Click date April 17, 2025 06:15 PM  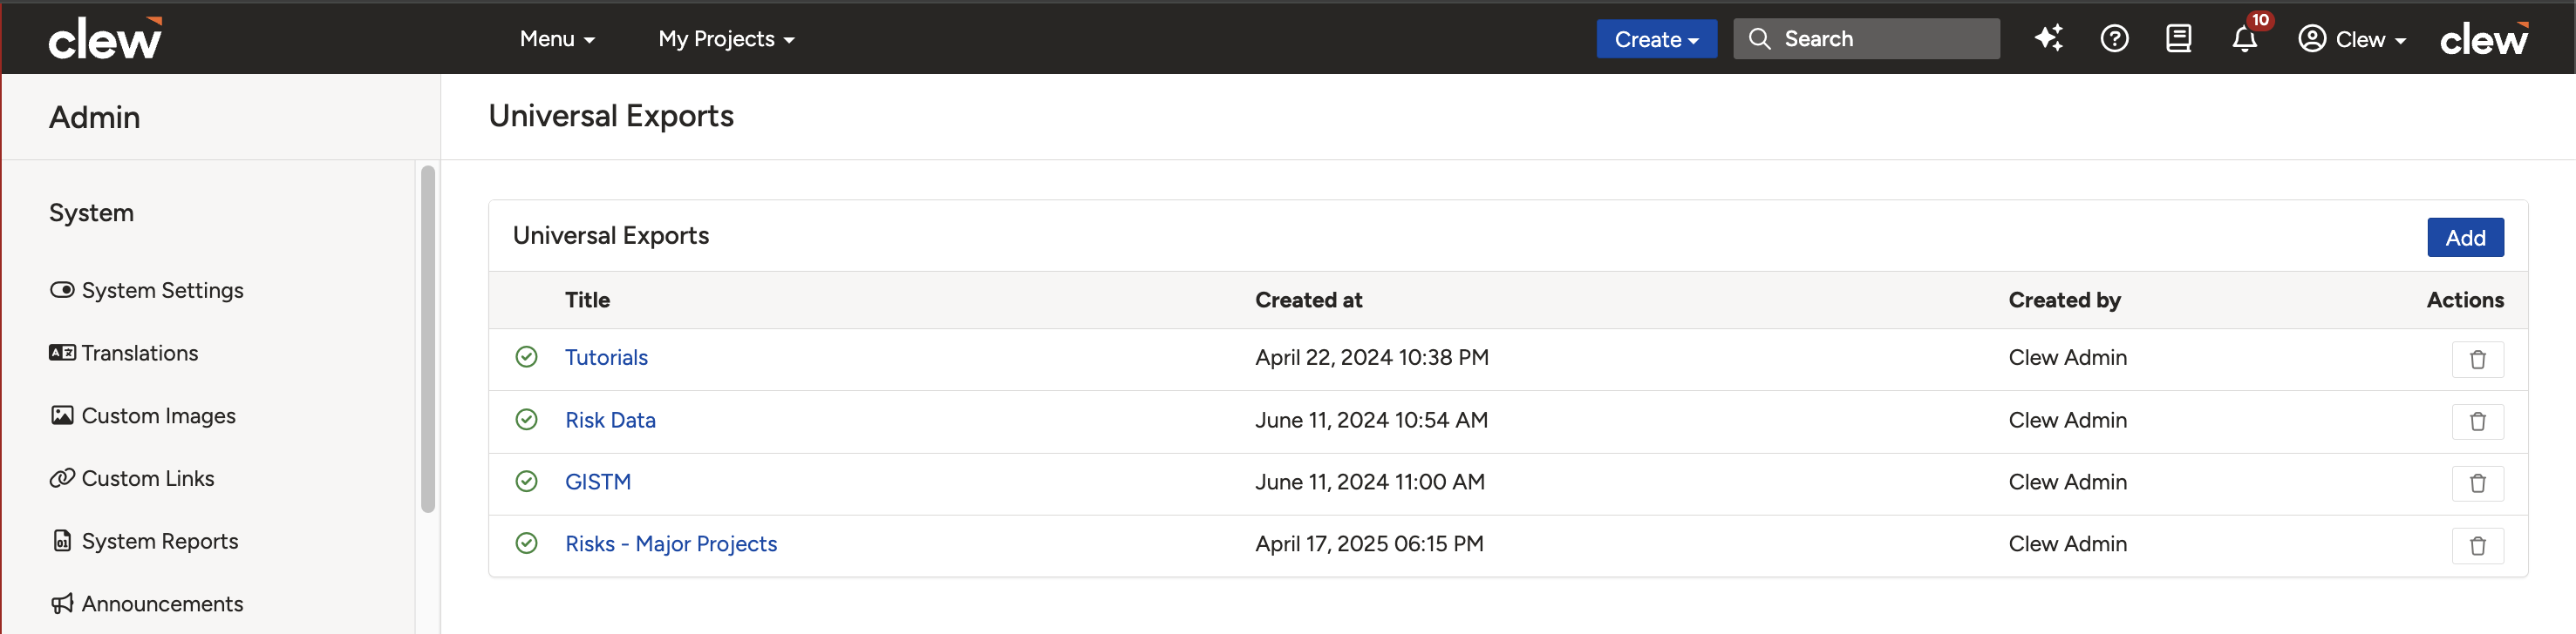(1369, 543)
